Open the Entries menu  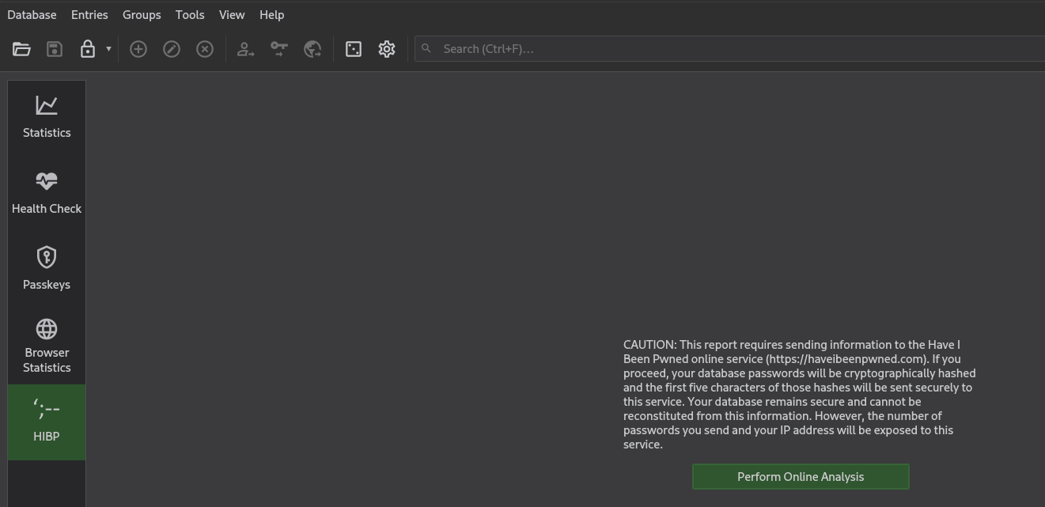pos(89,15)
